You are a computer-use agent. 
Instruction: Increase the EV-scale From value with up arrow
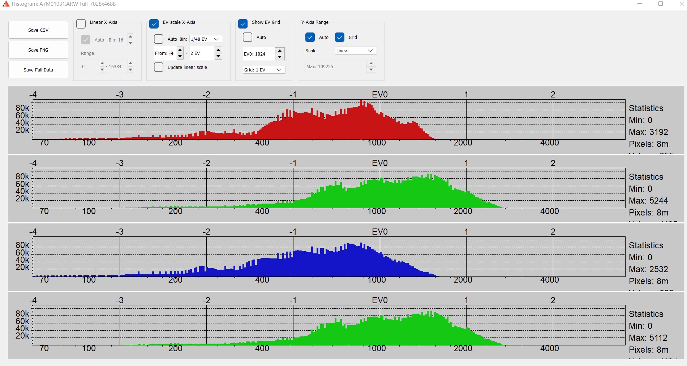[180, 50]
